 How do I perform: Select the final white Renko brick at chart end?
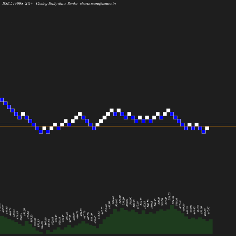pos(207,128)
